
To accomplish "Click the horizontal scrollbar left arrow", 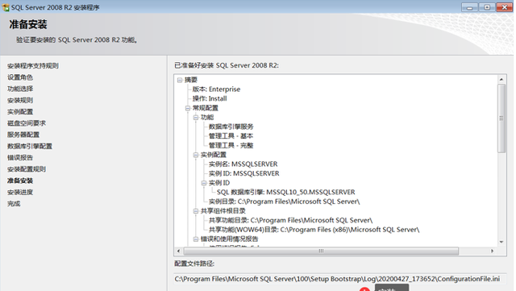I will click(x=178, y=251).
